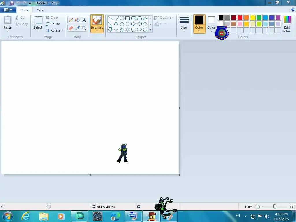Viewport: 296px width, 222px height.
Task: Choose the Cloud callout shape
Action: click(x=145, y=30)
